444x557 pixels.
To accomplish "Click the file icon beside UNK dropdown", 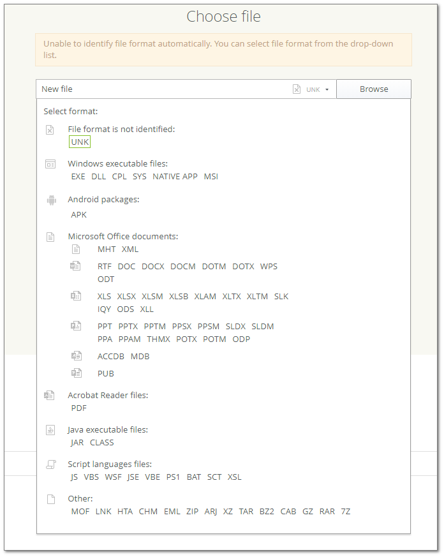I will pos(297,89).
